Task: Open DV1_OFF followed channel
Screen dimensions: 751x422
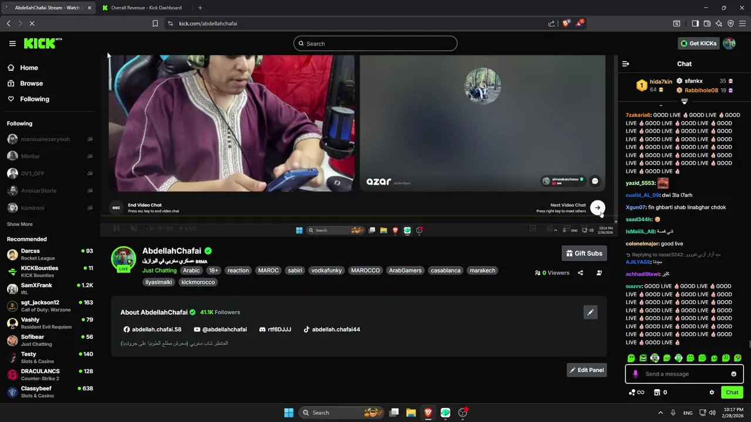Action: (x=50, y=173)
